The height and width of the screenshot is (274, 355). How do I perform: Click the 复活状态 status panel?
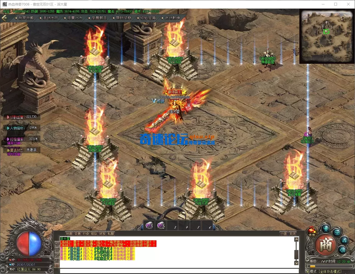pyautogui.click(x=22, y=150)
